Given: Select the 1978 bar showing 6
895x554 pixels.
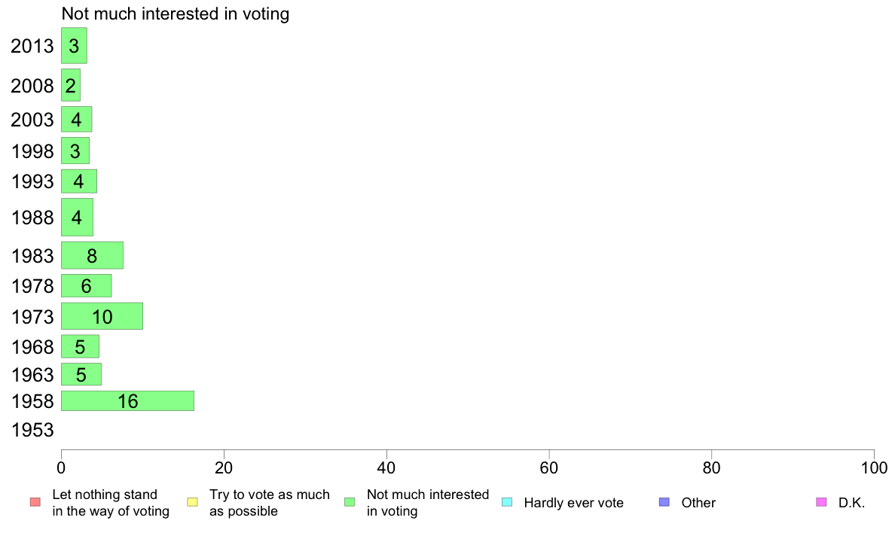Looking at the screenshot, I should click(86, 286).
